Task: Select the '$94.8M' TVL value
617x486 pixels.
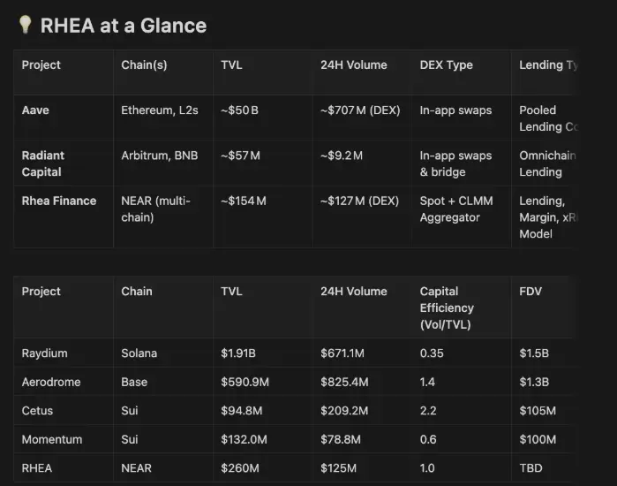Action: click(x=241, y=411)
